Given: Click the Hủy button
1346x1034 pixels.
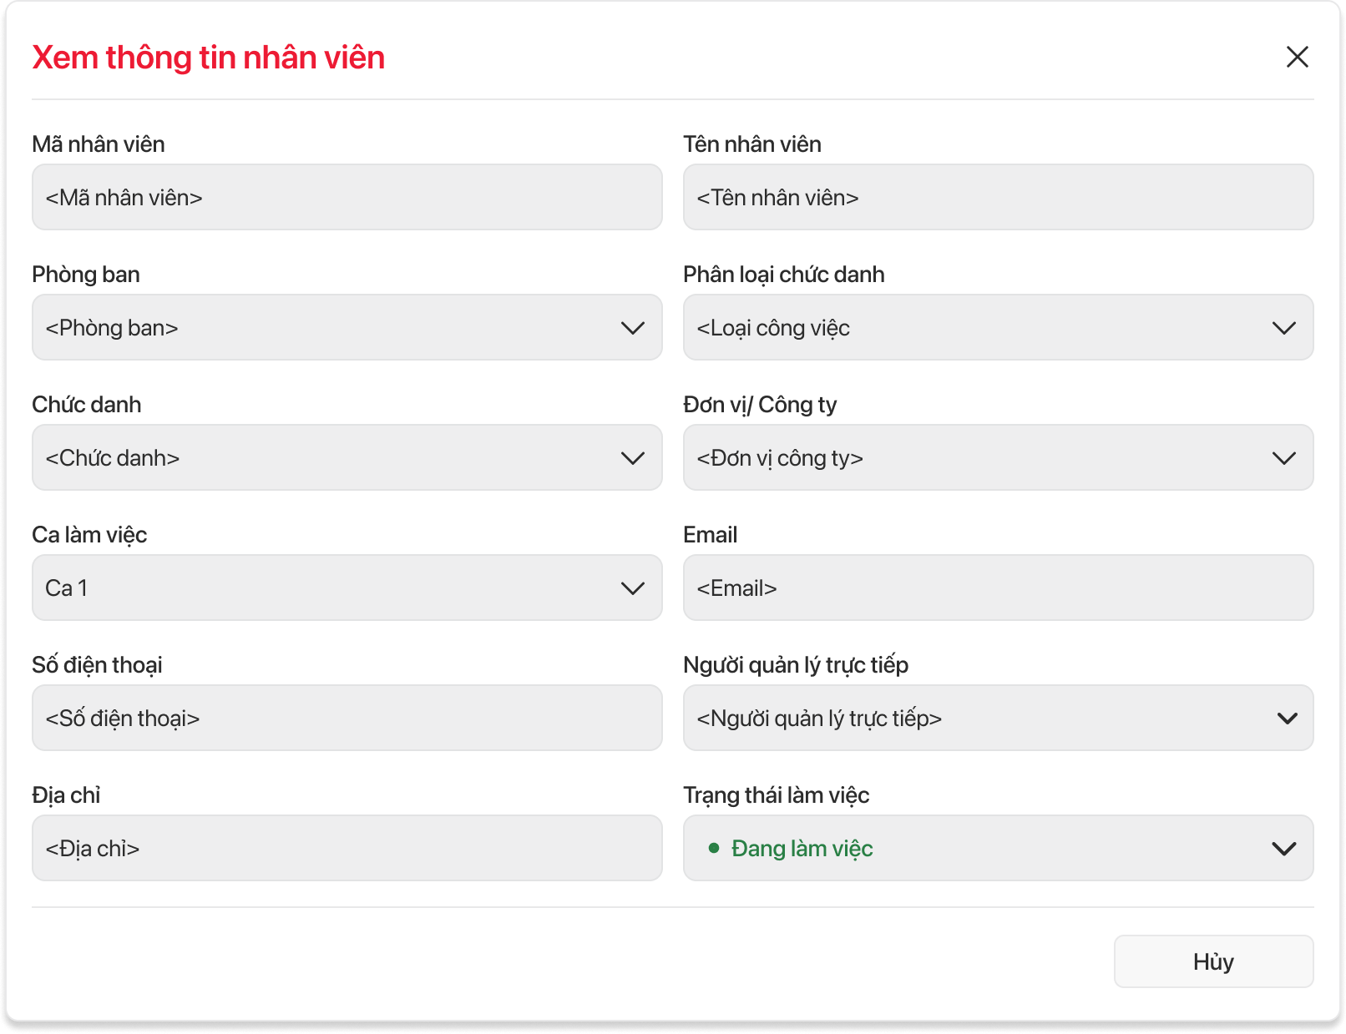Looking at the screenshot, I should point(1213,961).
